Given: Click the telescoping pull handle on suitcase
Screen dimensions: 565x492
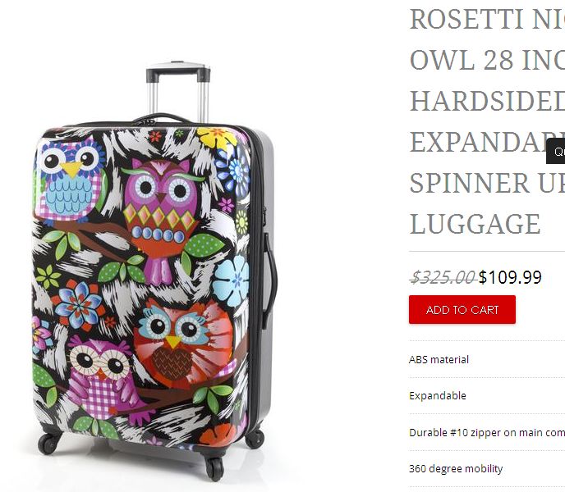Looking at the screenshot, I should point(178,92).
